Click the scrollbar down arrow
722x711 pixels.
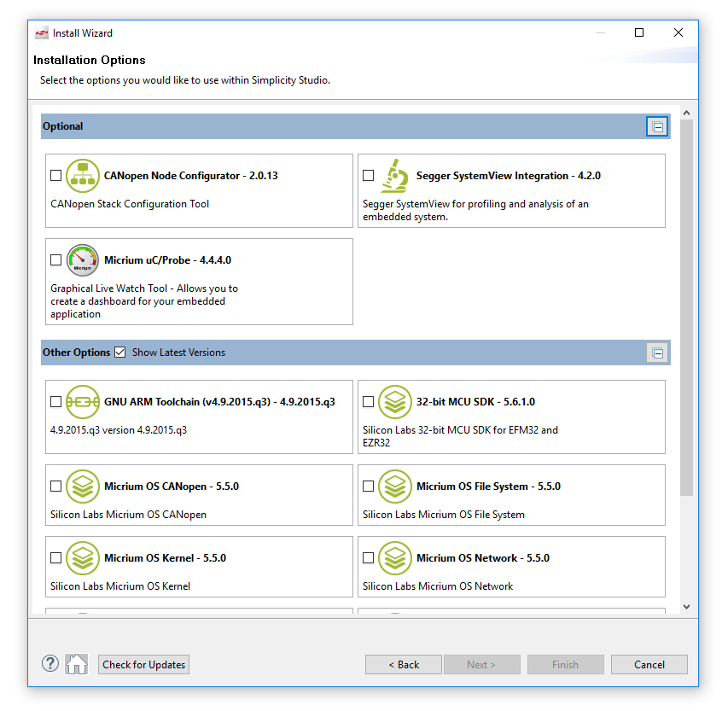point(686,607)
